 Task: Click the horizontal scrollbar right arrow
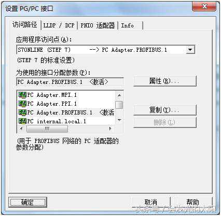(x=110, y=128)
